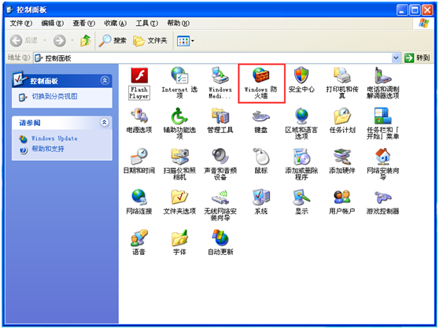Open the 文件(F) menu
This screenshot has width=439, height=329.
pos(21,24)
